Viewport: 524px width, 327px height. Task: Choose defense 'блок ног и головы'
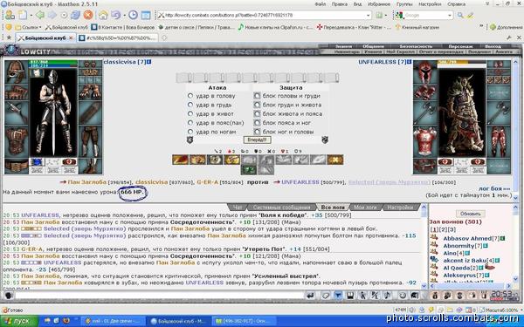pos(257,132)
